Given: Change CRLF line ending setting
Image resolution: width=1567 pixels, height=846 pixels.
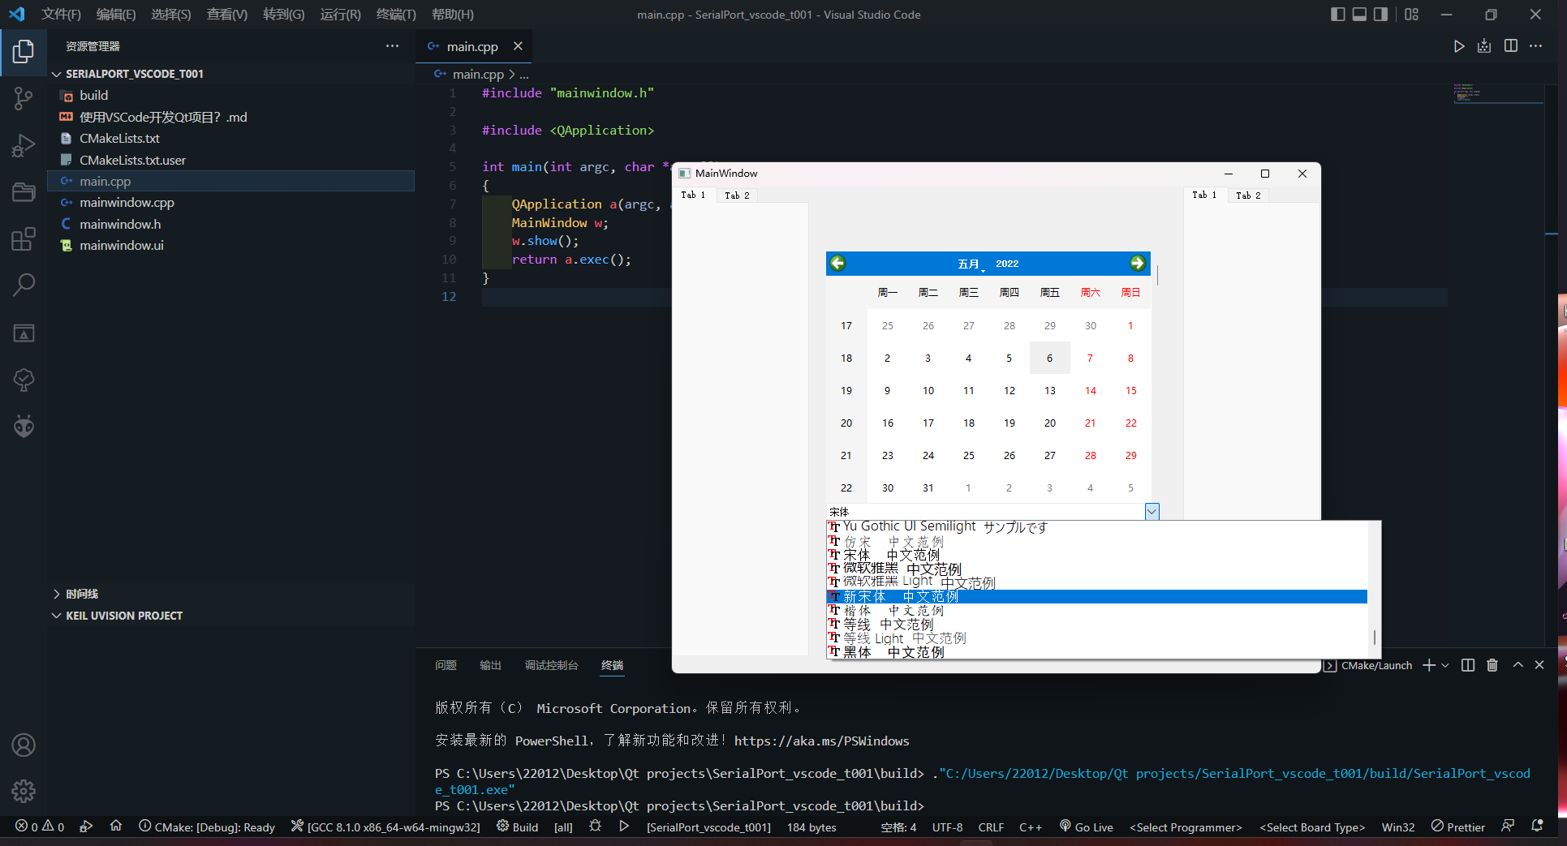Looking at the screenshot, I should coord(991,827).
